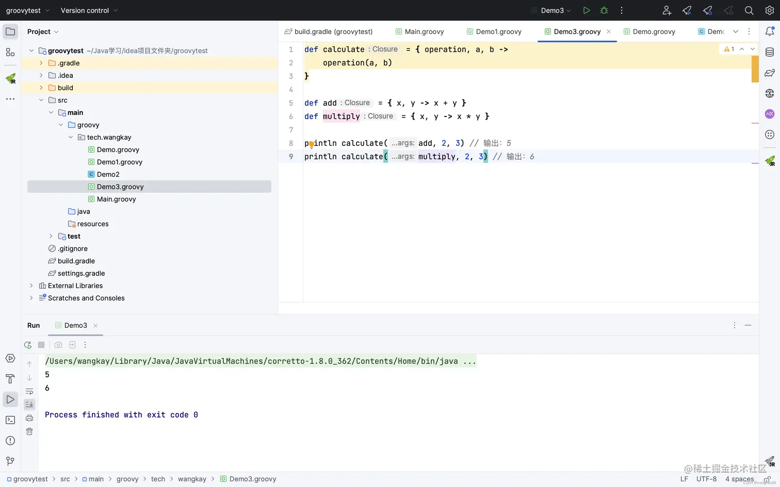Open the Database tool window
780x487 pixels.
770,52
